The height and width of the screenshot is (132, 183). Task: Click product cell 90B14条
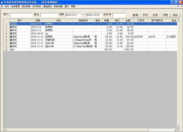(x=59, y=43)
